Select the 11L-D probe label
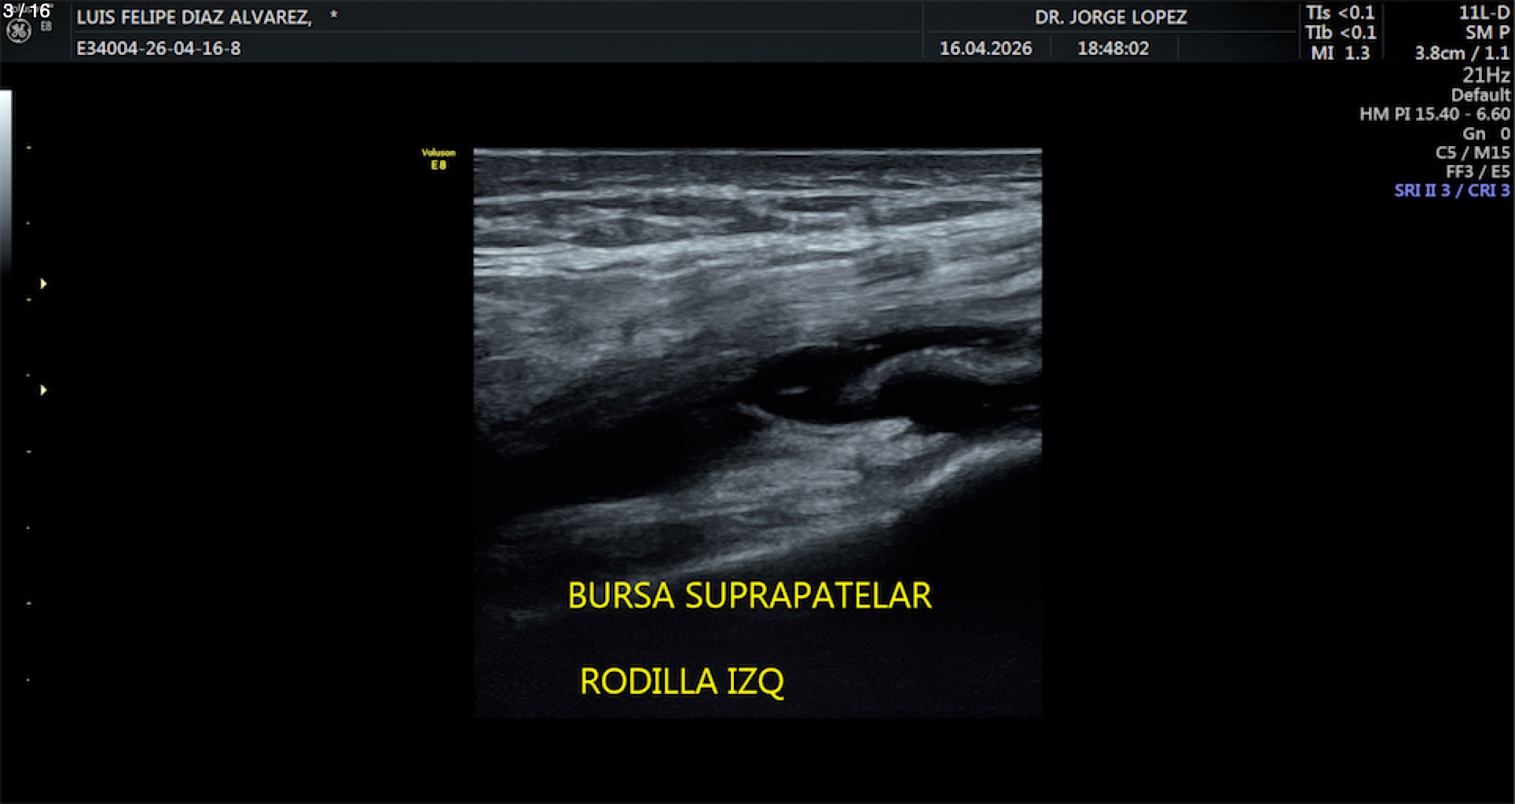 (1484, 13)
